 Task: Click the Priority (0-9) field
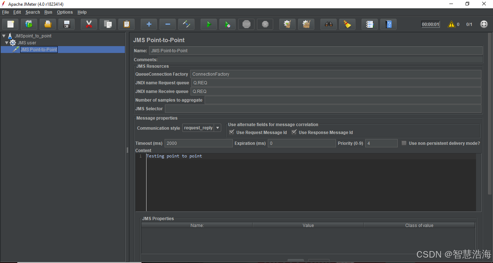381,143
